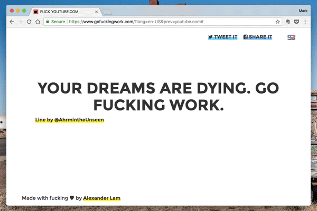The image size is (317, 211).
Task: Click the Pocket extension icon
Action: (296, 22)
